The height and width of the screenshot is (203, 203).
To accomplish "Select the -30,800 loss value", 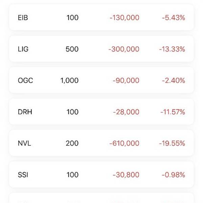I will click(x=126, y=175).
